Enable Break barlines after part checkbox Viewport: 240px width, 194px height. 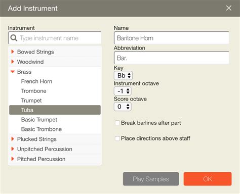tap(117, 123)
